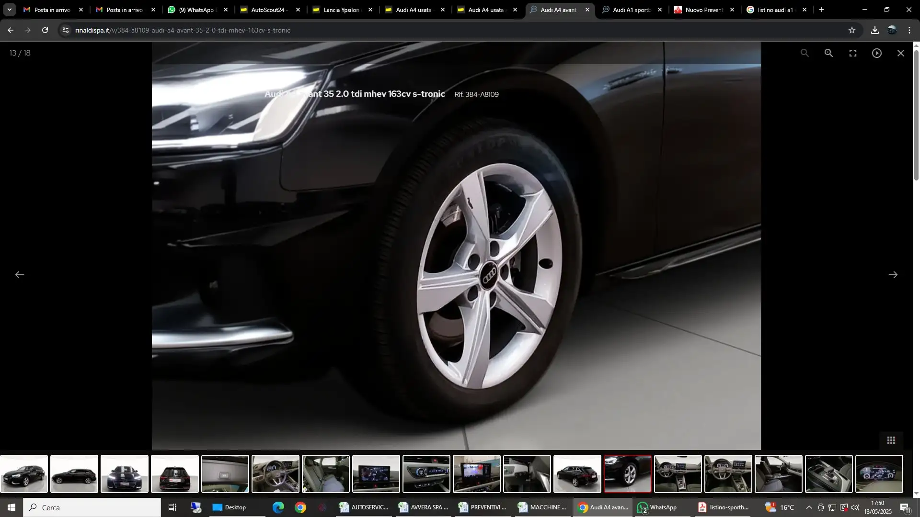This screenshot has width=920, height=517.
Task: Open the Desktop taskbar toolbar
Action: [230, 507]
